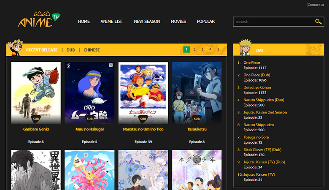
Task: Go to page 2 of releases
Action: tap(194, 49)
